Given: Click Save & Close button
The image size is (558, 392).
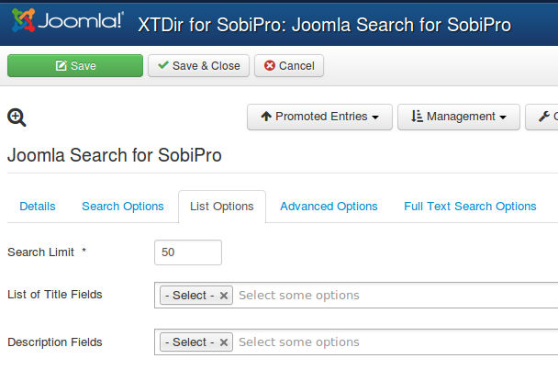Looking at the screenshot, I should click(198, 65).
